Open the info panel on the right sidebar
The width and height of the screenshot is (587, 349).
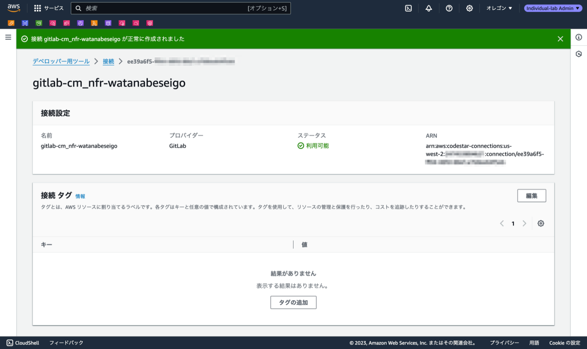[579, 37]
